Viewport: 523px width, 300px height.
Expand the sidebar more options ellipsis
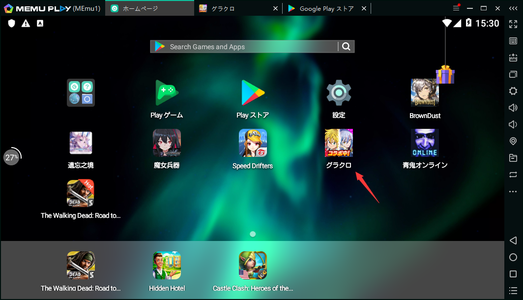point(513,191)
